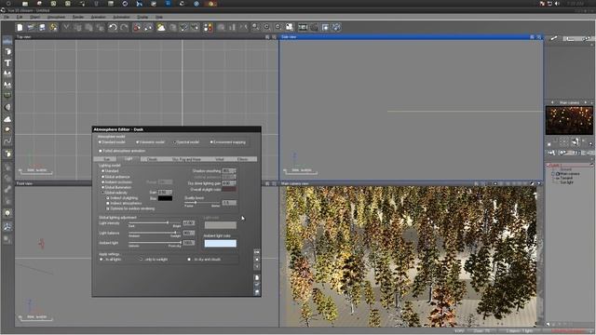This screenshot has height=335, width=596.
Task: Click the Cut scissors toolbar icon
Action: [66, 27]
